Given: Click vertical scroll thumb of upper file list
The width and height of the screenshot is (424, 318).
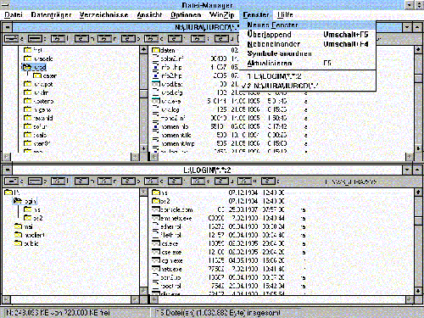Looking at the screenshot, I should (418, 78).
